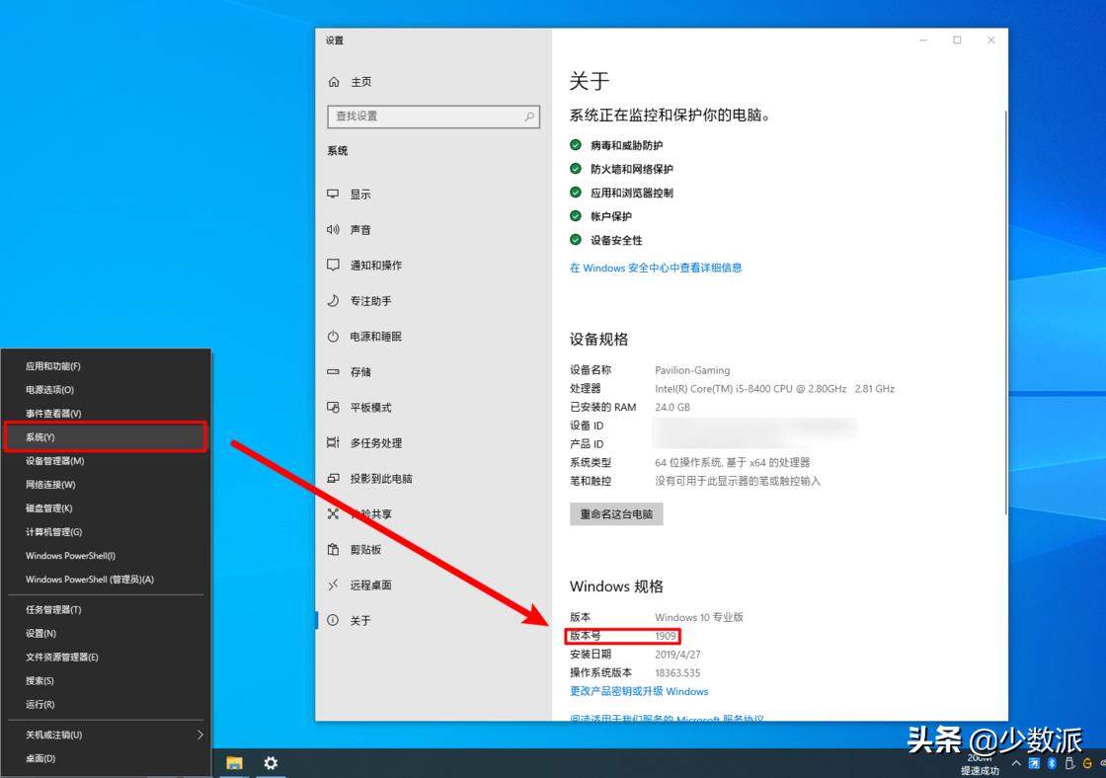Viewport: 1106px width, 778px height.
Task: Click the Bluetooth icon in system tray
Action: pyautogui.click(x=1051, y=763)
